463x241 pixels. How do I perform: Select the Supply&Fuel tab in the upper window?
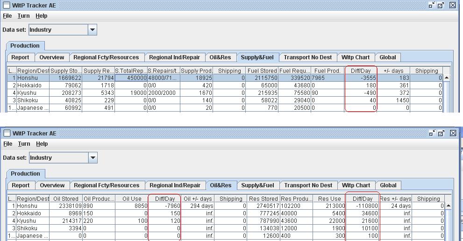click(257, 57)
